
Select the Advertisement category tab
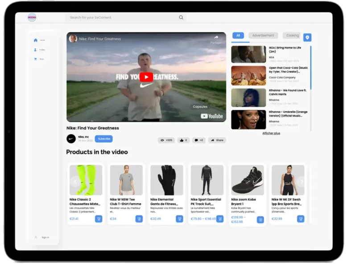pos(263,35)
